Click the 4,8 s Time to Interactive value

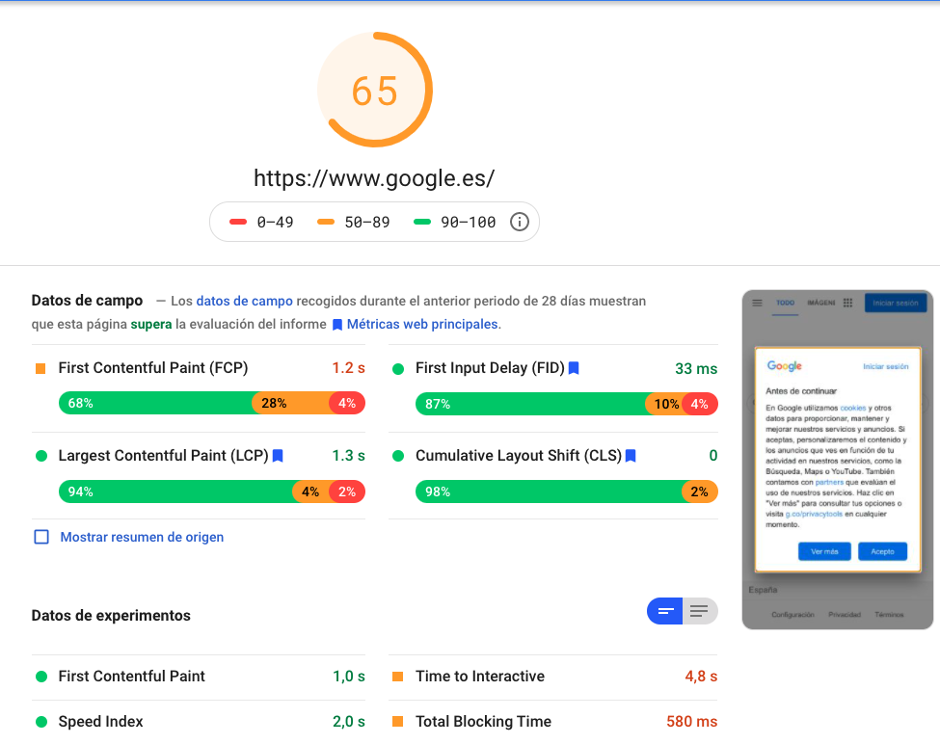click(701, 677)
